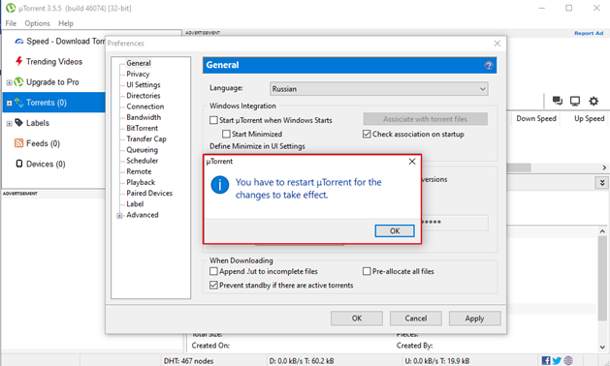Open the Options menu
The height and width of the screenshot is (366, 610).
[38, 23]
